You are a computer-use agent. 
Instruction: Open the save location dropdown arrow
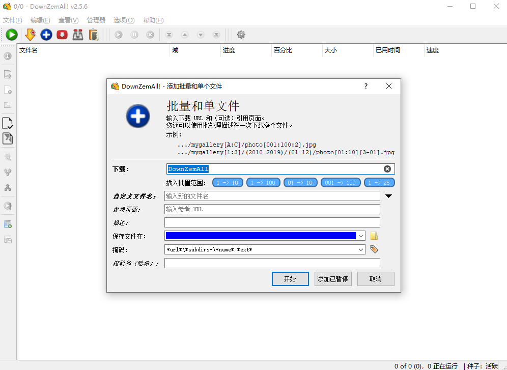[361, 236]
